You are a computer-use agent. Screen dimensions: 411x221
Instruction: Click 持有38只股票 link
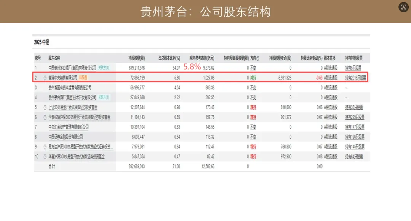click(354, 107)
